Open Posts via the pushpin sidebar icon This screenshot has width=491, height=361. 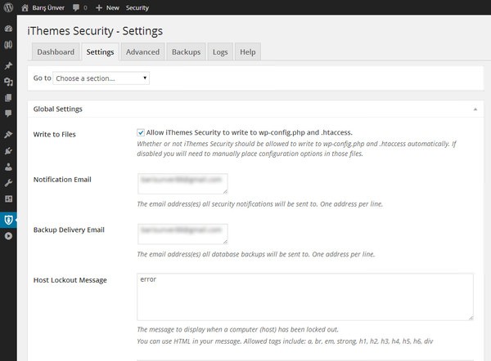coord(8,65)
